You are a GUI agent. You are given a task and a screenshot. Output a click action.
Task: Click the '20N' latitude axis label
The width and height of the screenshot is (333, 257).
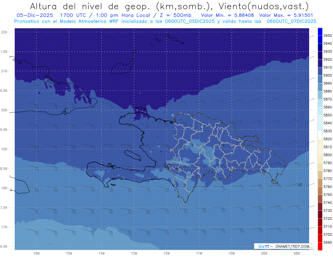5,110
